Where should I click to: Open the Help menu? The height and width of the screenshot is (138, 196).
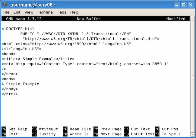[x=74, y=12]
